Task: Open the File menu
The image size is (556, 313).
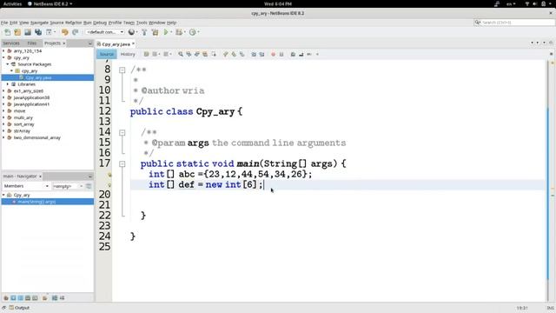Action: (x=4, y=23)
